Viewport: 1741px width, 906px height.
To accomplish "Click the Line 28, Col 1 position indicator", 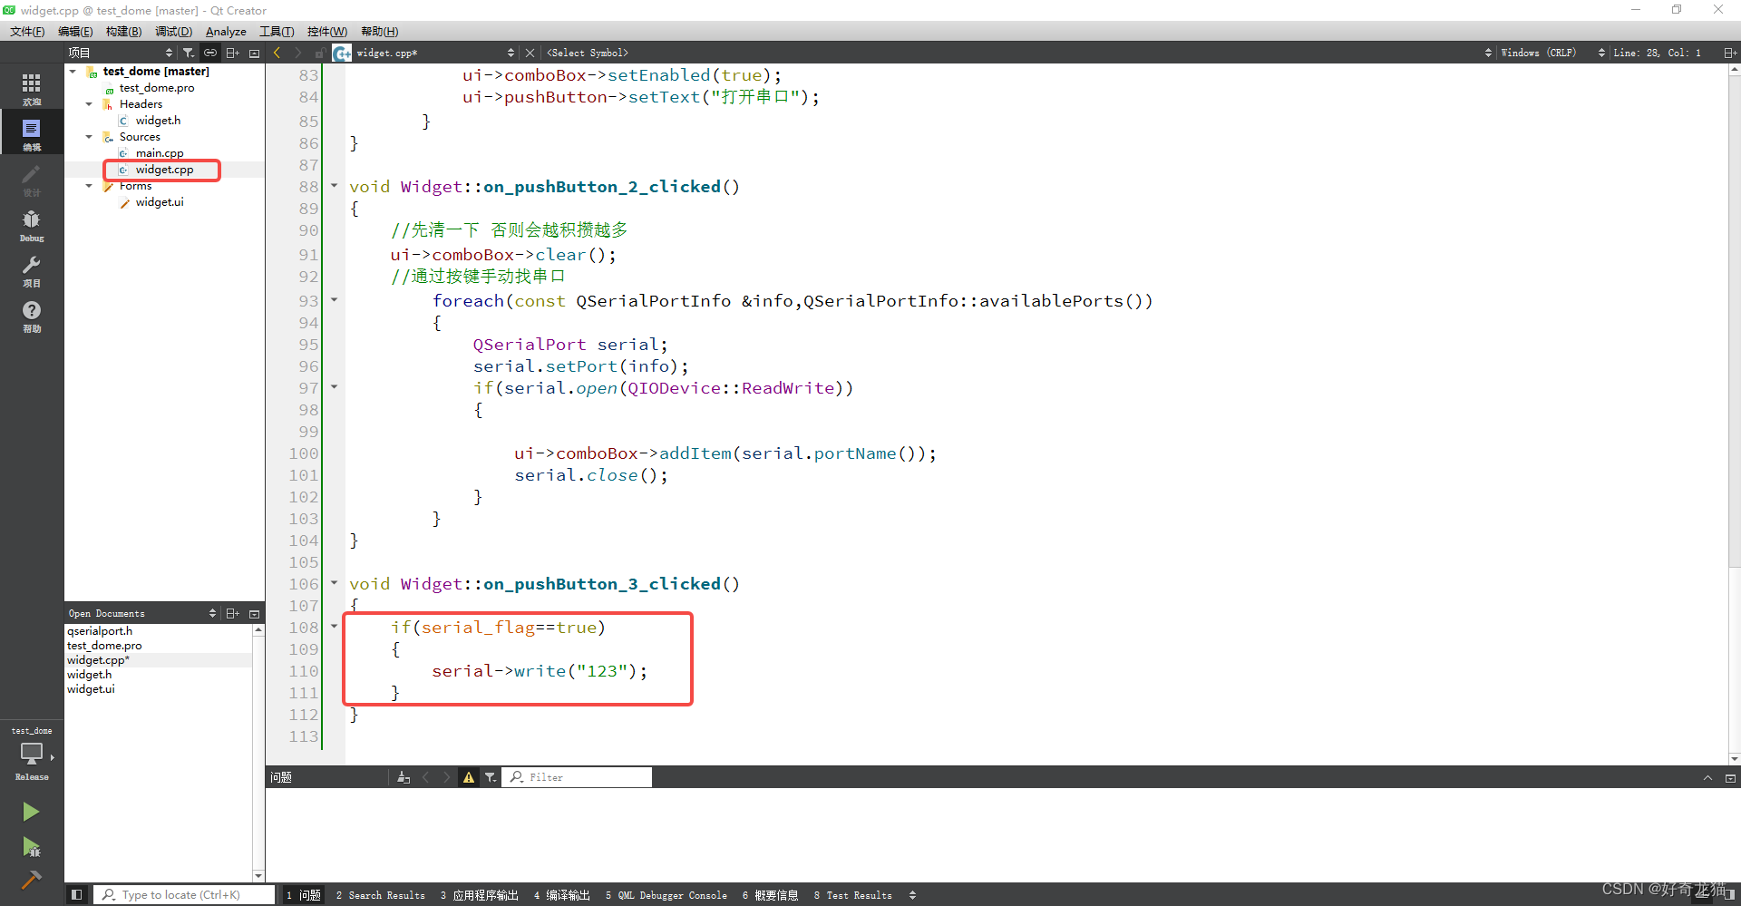I will click(x=1657, y=53).
